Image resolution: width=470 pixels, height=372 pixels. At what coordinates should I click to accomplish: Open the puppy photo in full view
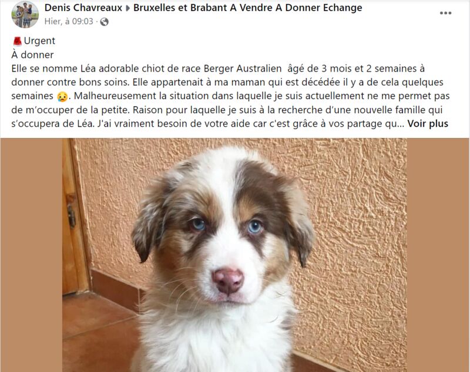click(x=234, y=255)
